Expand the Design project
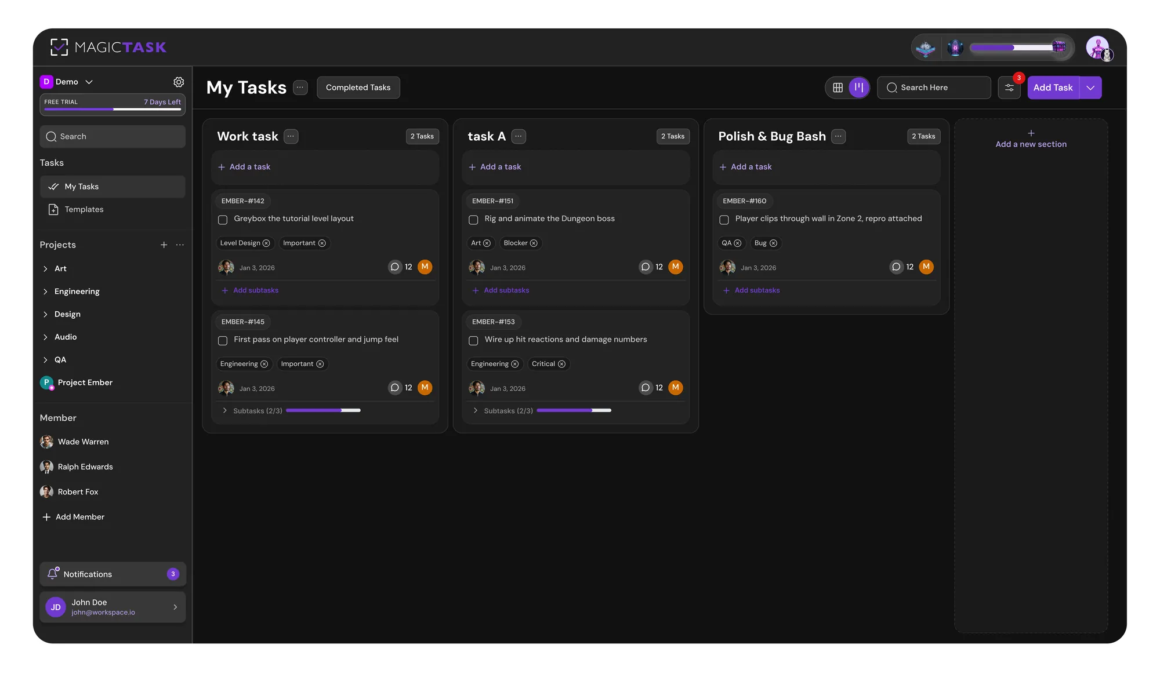This screenshot has height=681, width=1160. coord(45,314)
